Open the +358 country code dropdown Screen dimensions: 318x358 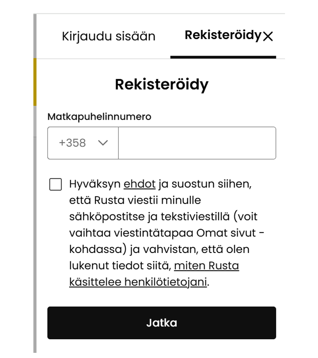click(83, 143)
